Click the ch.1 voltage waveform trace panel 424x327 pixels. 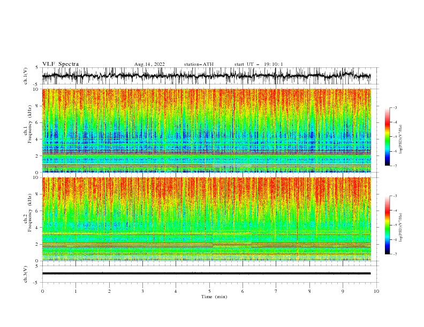(210, 76)
